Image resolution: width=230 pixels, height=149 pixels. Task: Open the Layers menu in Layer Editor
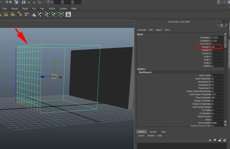click(x=141, y=136)
